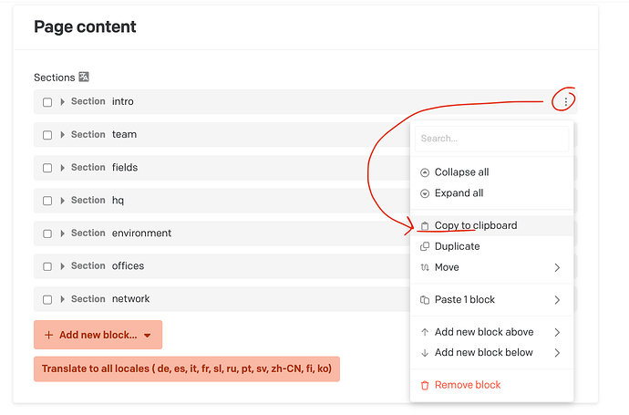629x415 pixels.
Task: Click the Duplicate icon in menu
Action: (424, 246)
